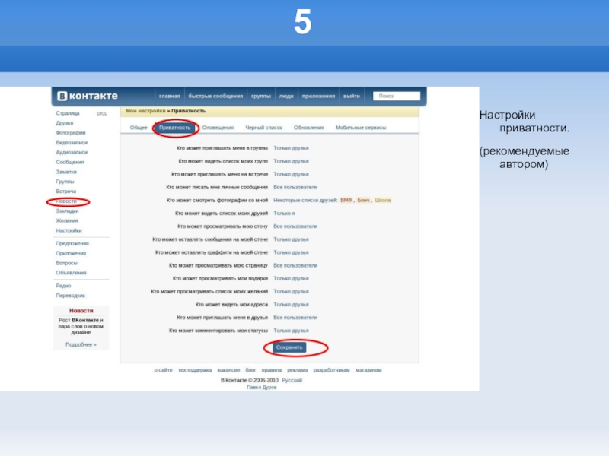
Task: Click the Сохранить button
Action: click(x=289, y=347)
